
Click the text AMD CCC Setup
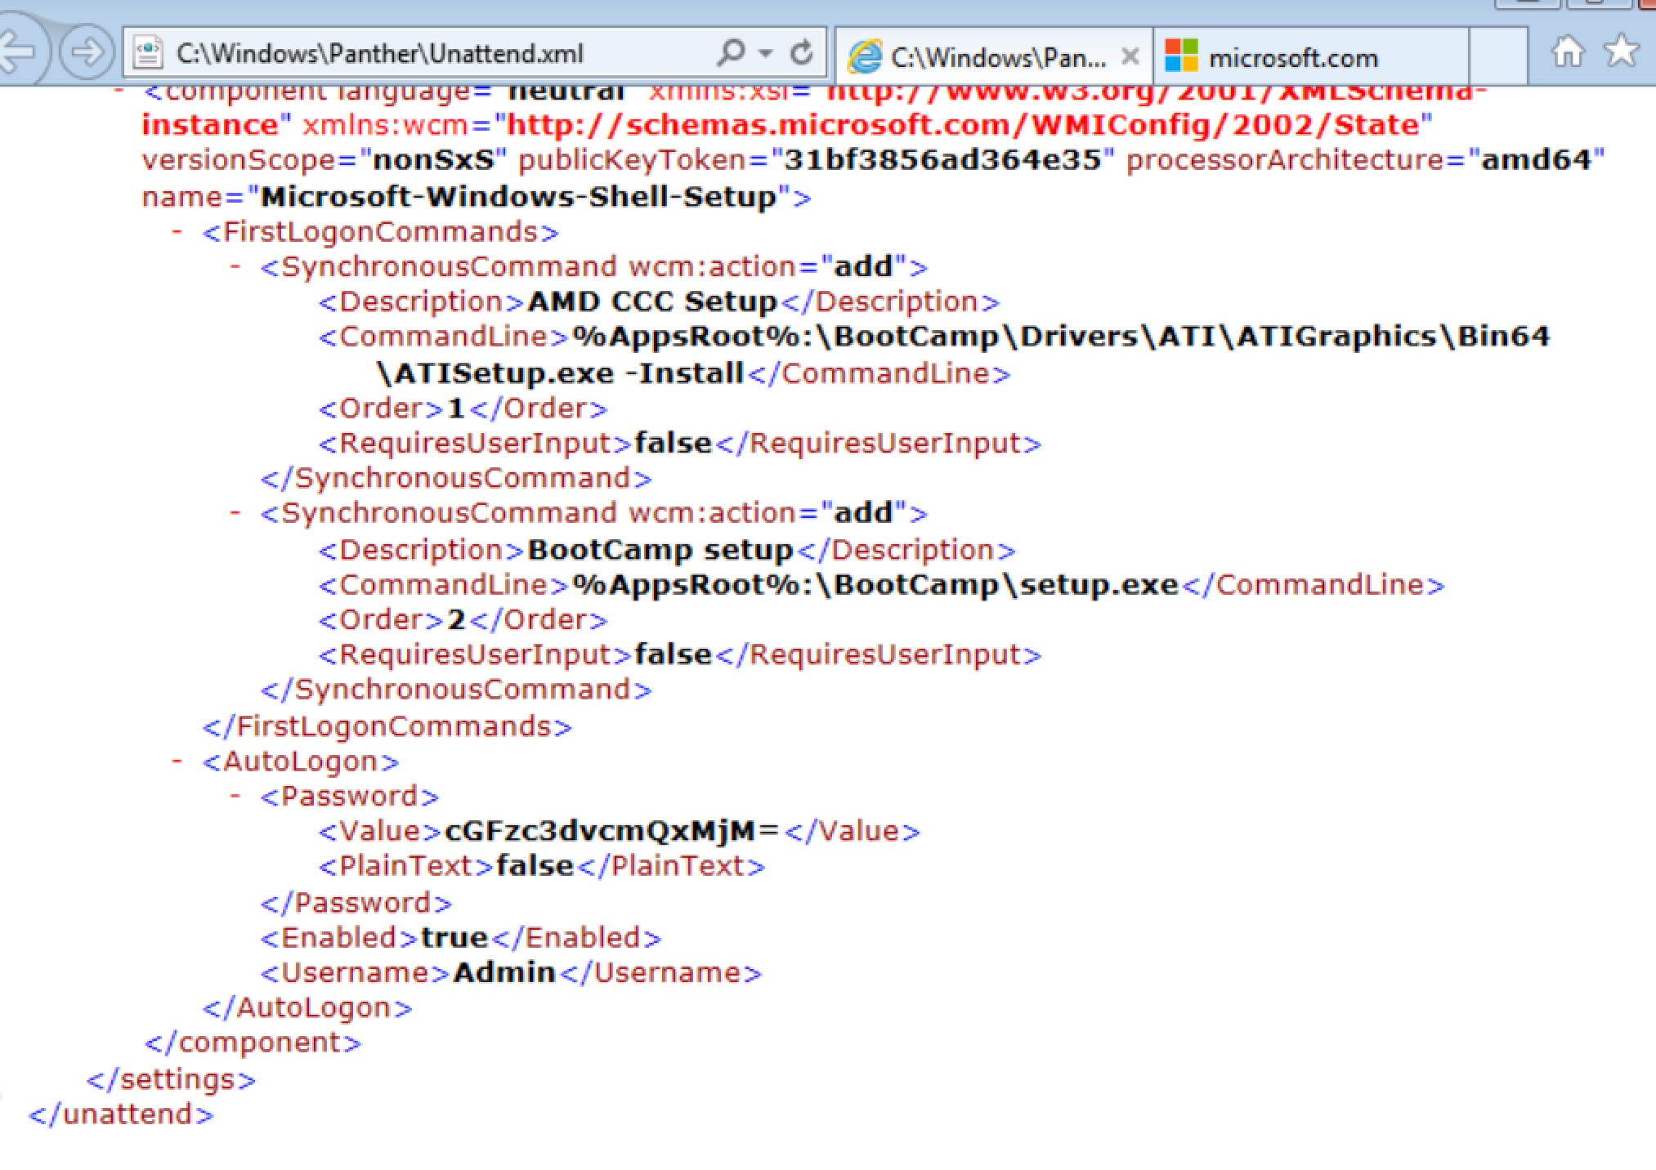coord(652,301)
